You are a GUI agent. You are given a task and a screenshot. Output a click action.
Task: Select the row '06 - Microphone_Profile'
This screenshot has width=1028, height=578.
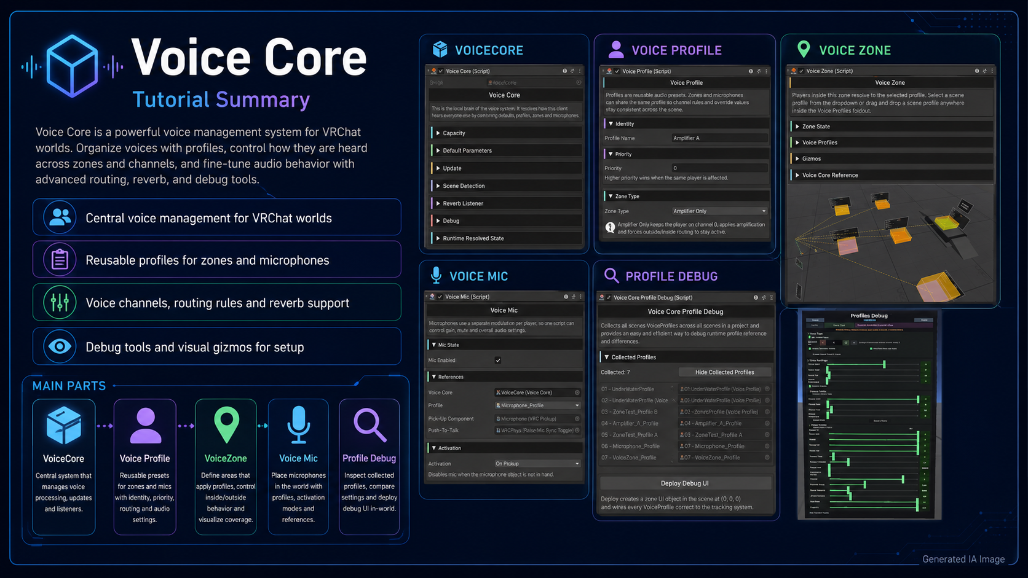pos(686,446)
